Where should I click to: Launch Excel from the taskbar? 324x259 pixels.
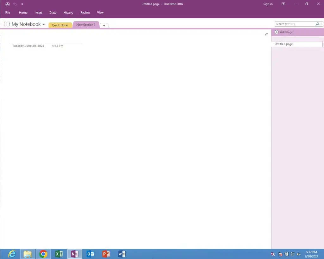coord(59,254)
